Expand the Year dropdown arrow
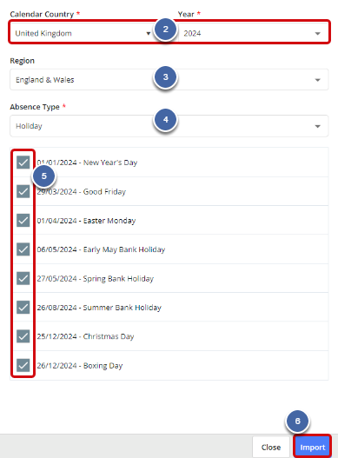The image size is (338, 458). 317,34
